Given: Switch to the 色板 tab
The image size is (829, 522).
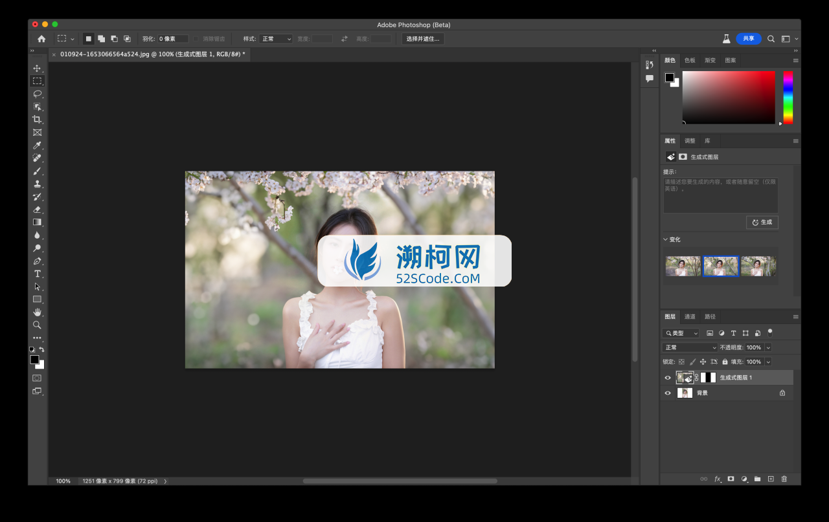Looking at the screenshot, I should click(x=690, y=60).
